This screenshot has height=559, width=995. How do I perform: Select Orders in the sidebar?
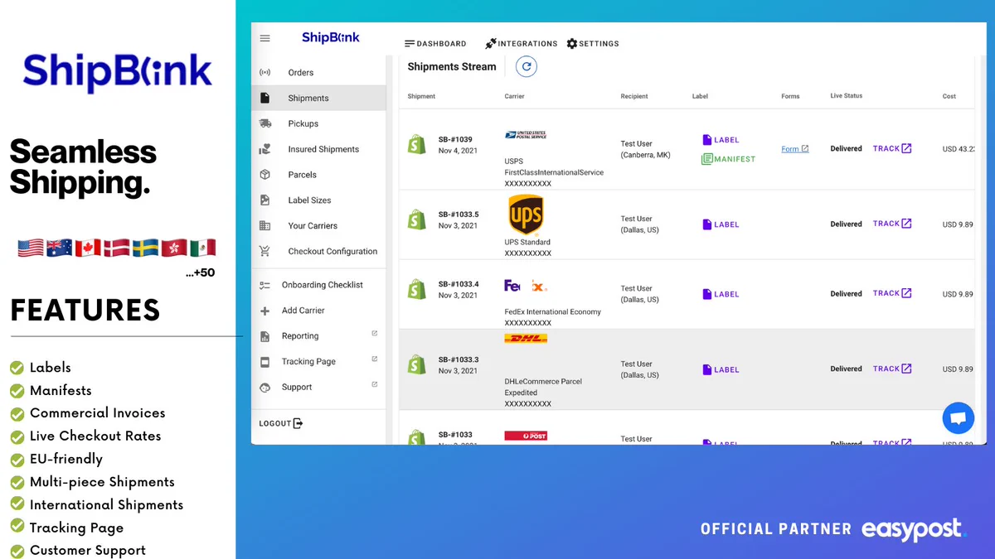[x=318, y=73]
